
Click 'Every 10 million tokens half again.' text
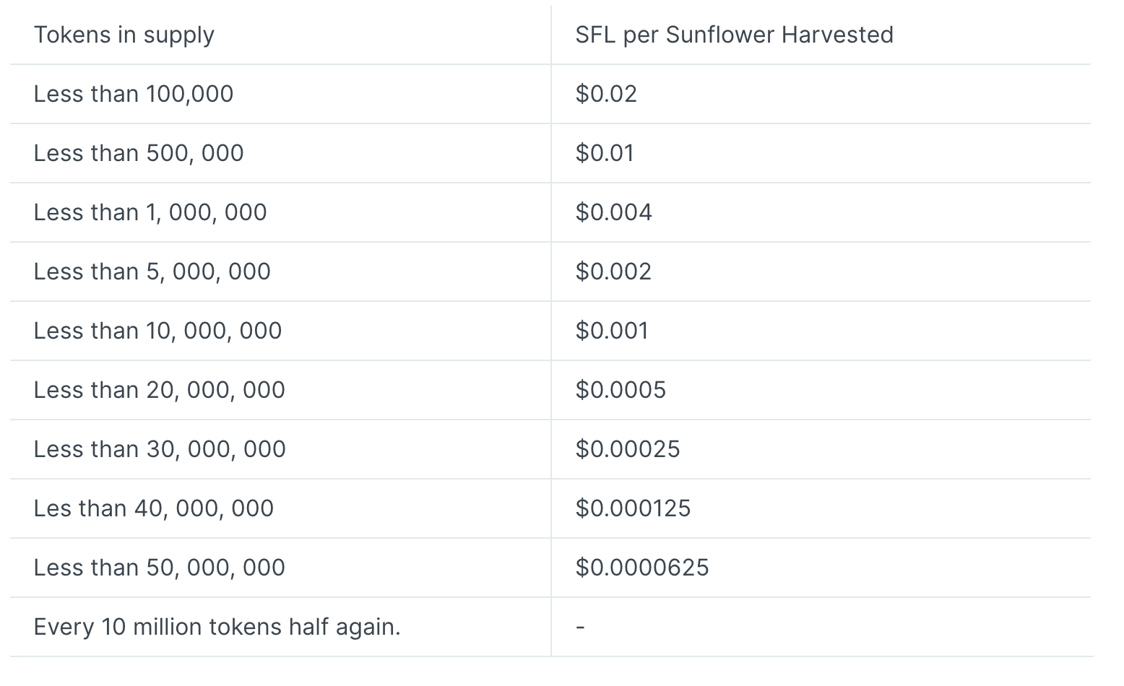217,627
